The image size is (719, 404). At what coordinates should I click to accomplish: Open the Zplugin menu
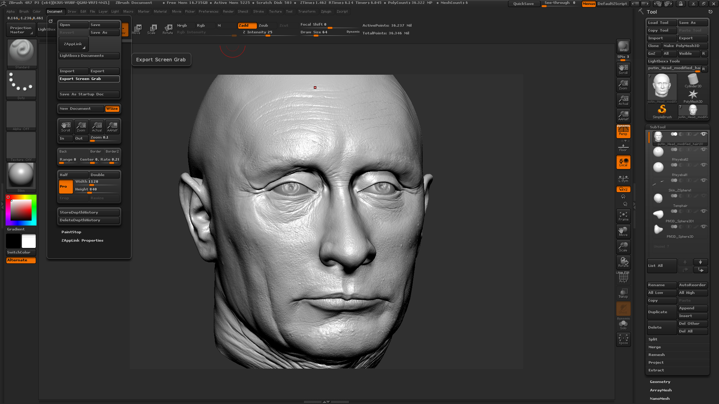coord(326,11)
